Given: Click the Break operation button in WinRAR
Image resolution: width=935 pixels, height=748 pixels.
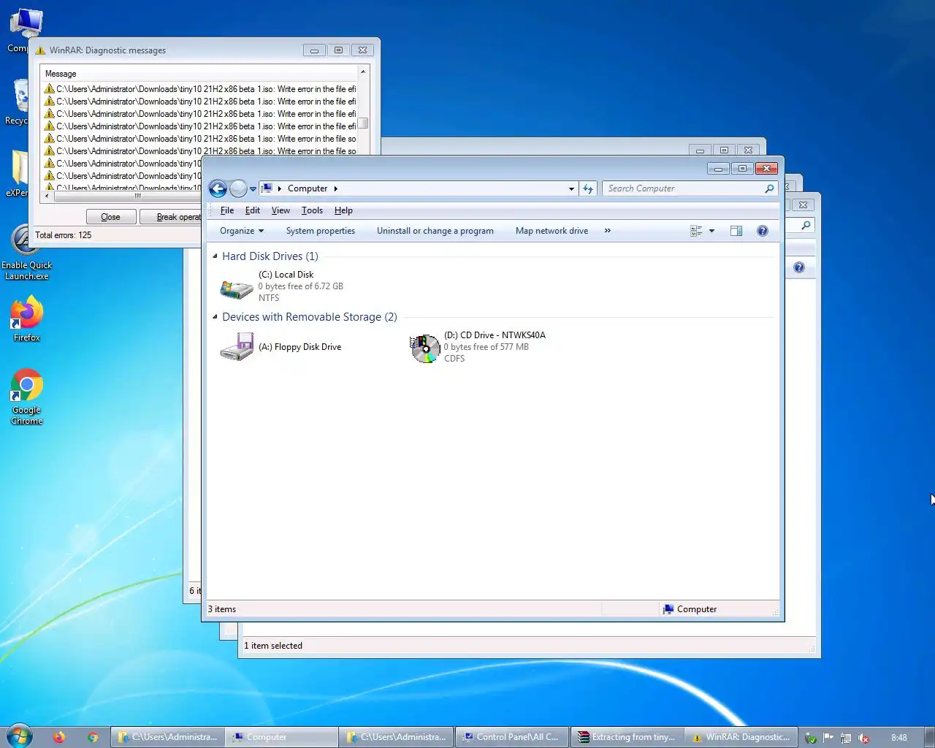Looking at the screenshot, I should click(170, 217).
